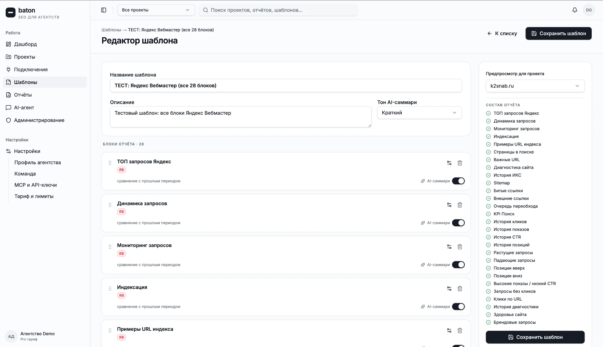The width and height of the screenshot is (603, 347).
Task: Open the Тон AI-саммари dropdown
Action: 419,113
